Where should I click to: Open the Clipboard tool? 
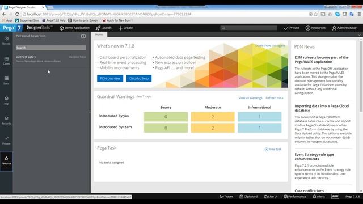tap(248, 197)
